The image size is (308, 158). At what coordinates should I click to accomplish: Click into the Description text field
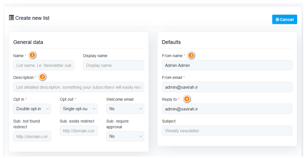79,87
